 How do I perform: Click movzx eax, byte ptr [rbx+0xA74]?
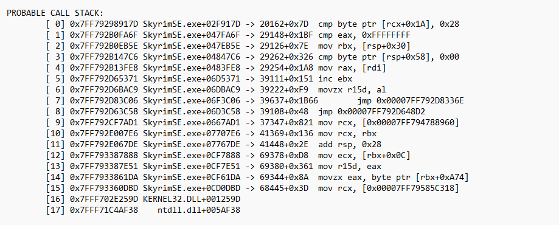coord(393,177)
